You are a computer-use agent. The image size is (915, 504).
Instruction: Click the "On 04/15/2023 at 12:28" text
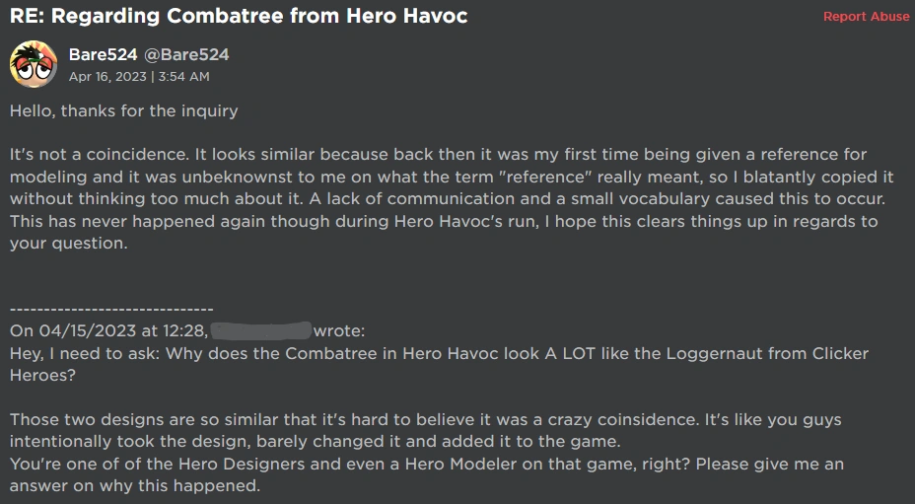click(x=107, y=330)
